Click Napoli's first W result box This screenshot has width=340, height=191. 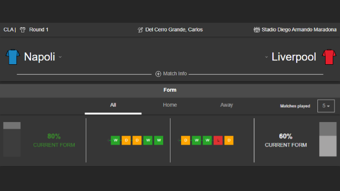pyautogui.click(x=115, y=140)
